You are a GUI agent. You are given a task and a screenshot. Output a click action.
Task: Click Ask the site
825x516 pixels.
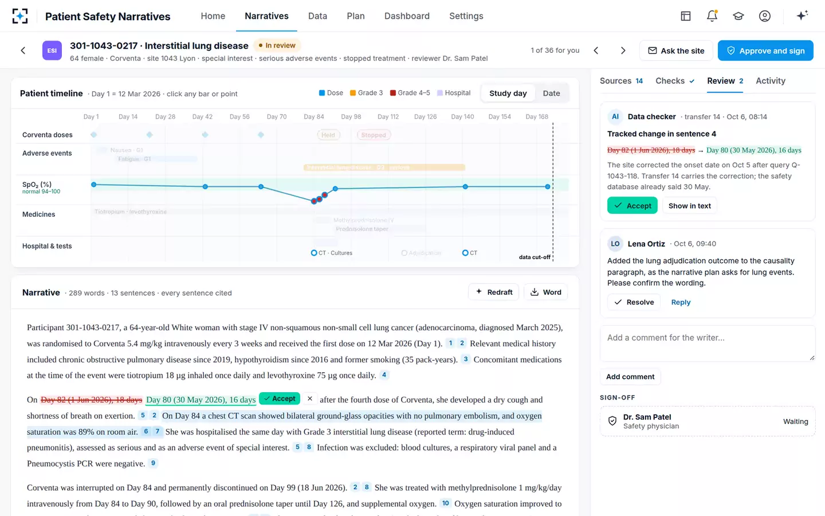[676, 50]
